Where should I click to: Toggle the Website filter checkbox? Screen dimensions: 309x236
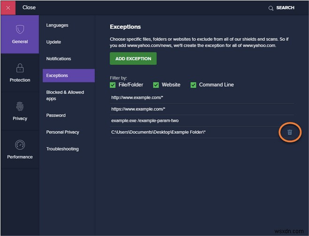click(156, 85)
